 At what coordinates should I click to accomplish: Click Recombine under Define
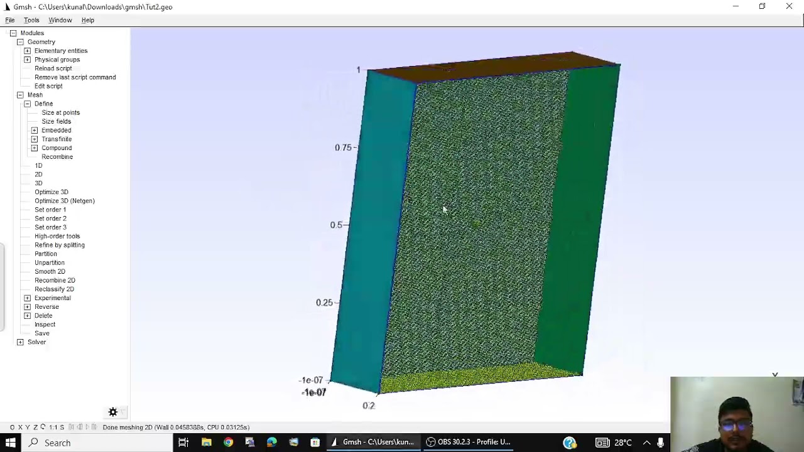[x=57, y=156]
